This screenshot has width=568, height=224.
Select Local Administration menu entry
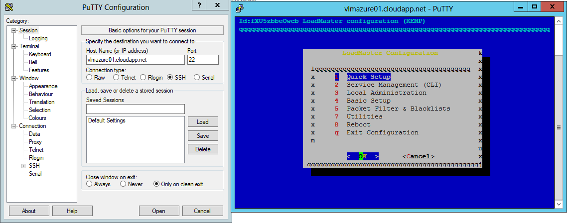click(x=387, y=93)
